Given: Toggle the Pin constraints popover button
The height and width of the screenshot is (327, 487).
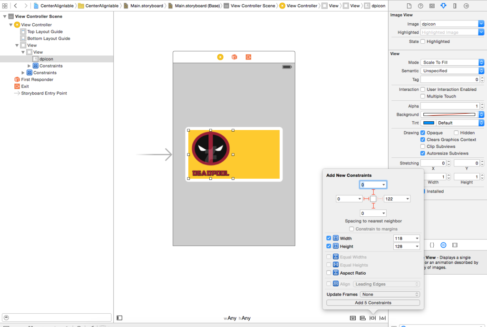Looking at the screenshot, I should point(372,318).
